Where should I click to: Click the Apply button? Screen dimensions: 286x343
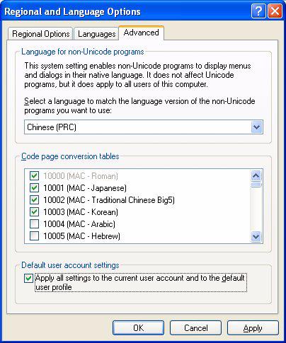pos(253,328)
